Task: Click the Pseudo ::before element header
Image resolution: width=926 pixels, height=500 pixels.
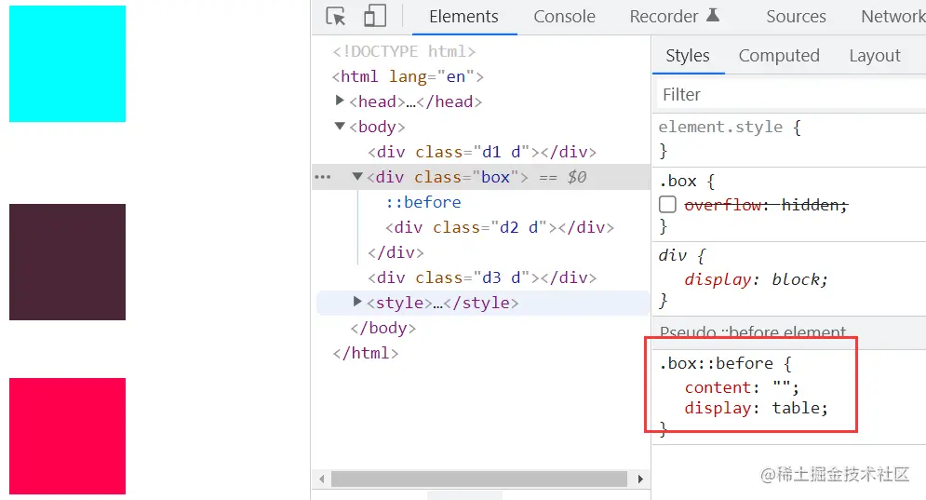Action: pos(752,332)
